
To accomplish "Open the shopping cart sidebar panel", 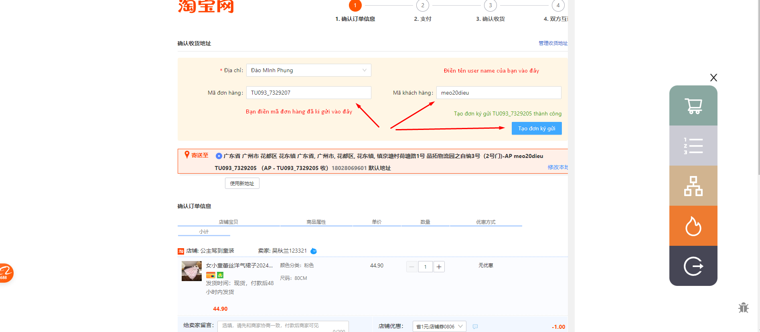I will 693,105.
